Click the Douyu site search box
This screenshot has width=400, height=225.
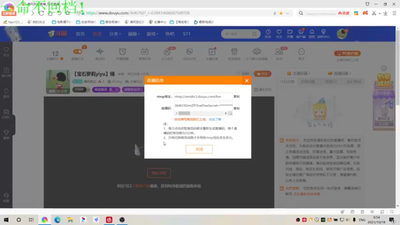point(240,33)
